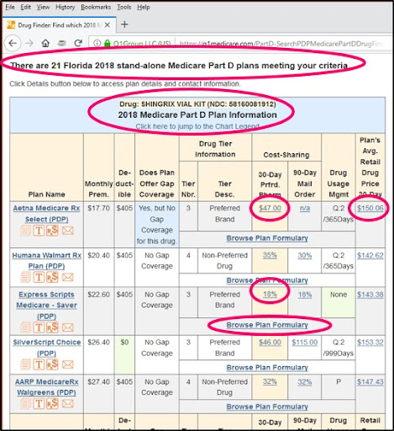Open the Express Scripts plan document icon

click(x=25, y=327)
